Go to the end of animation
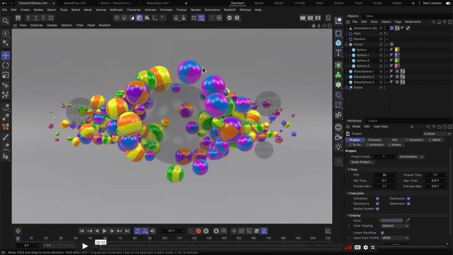 [127, 231]
